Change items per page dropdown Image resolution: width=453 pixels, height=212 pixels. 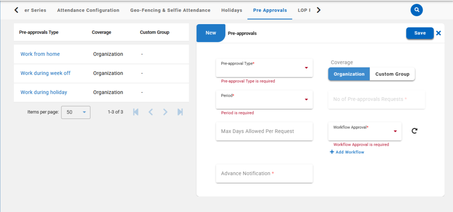[76, 112]
